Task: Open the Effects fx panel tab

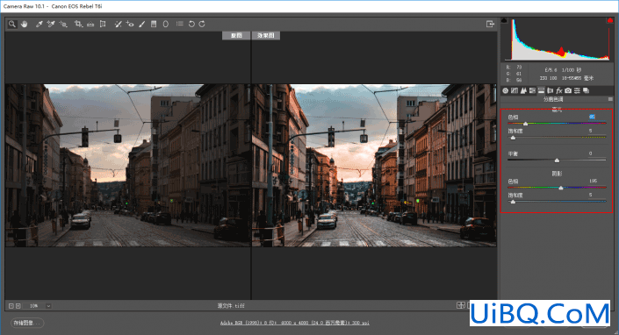Action: point(559,90)
